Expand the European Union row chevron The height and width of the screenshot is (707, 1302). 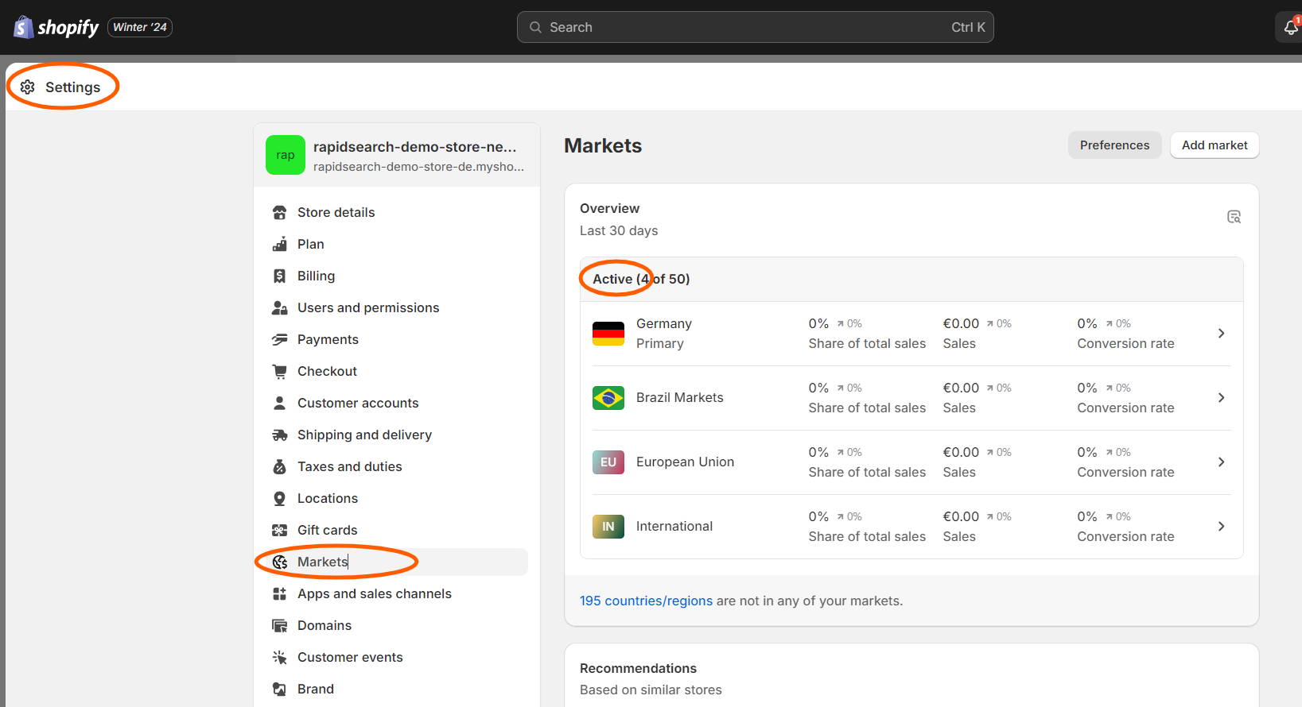1221,462
